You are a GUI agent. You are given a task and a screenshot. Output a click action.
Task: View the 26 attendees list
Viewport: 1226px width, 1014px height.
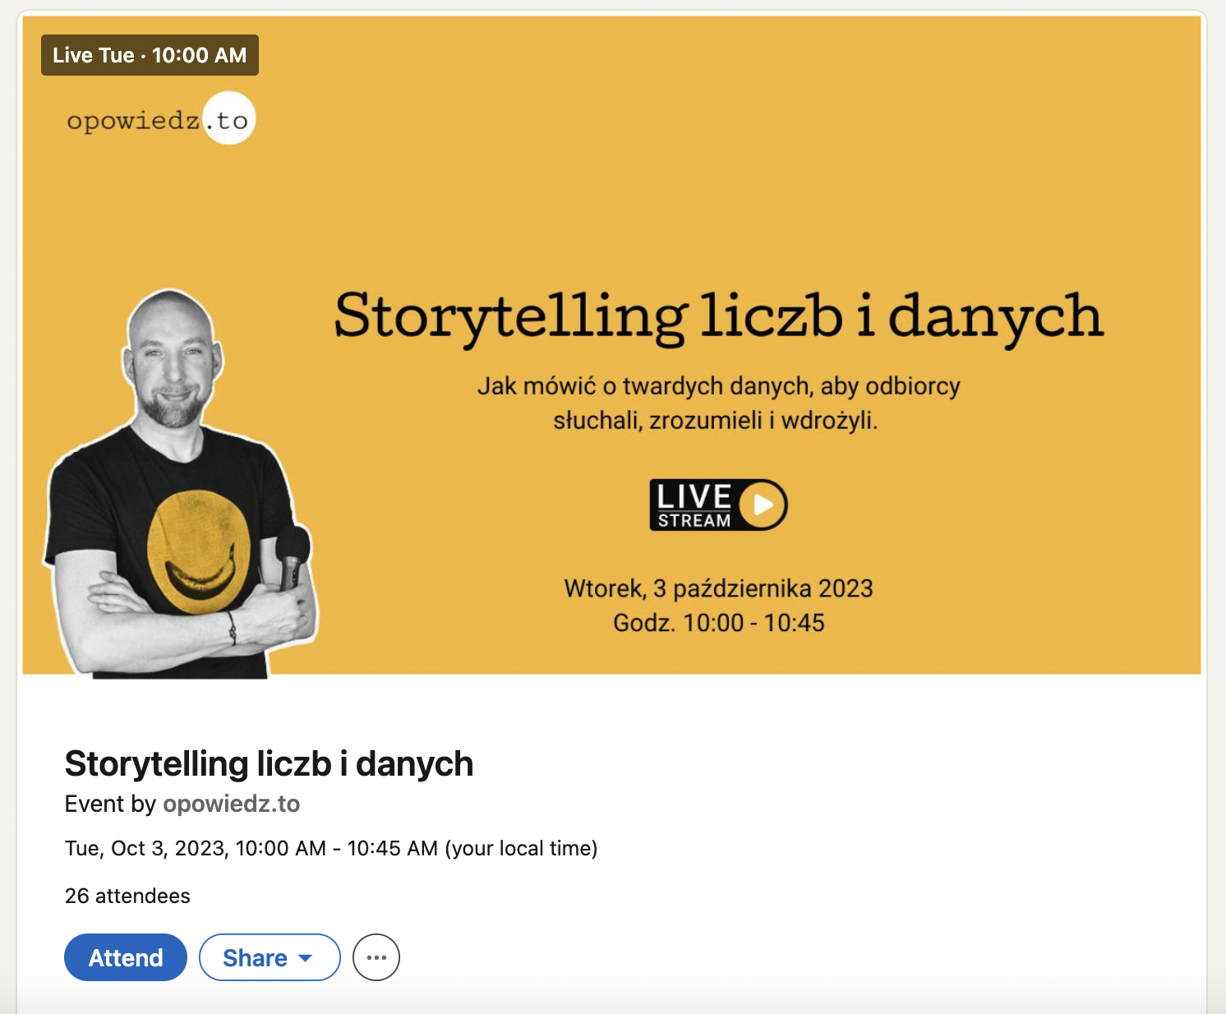pyautogui.click(x=127, y=896)
